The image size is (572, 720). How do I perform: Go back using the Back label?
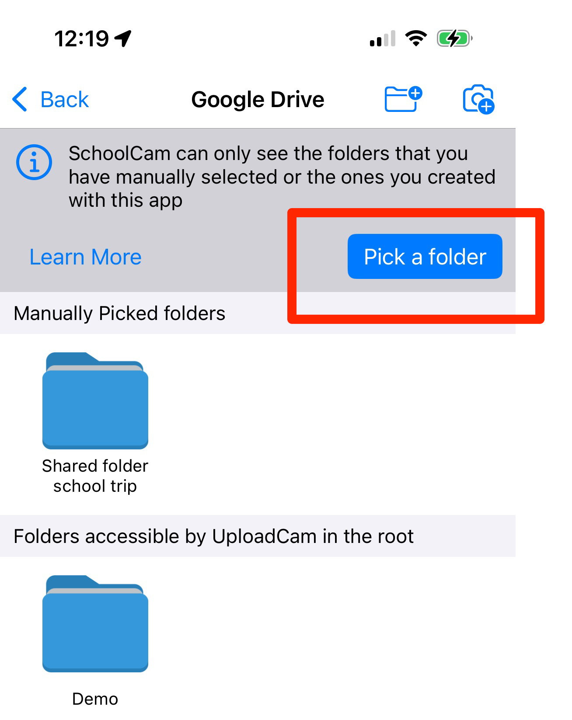(65, 100)
